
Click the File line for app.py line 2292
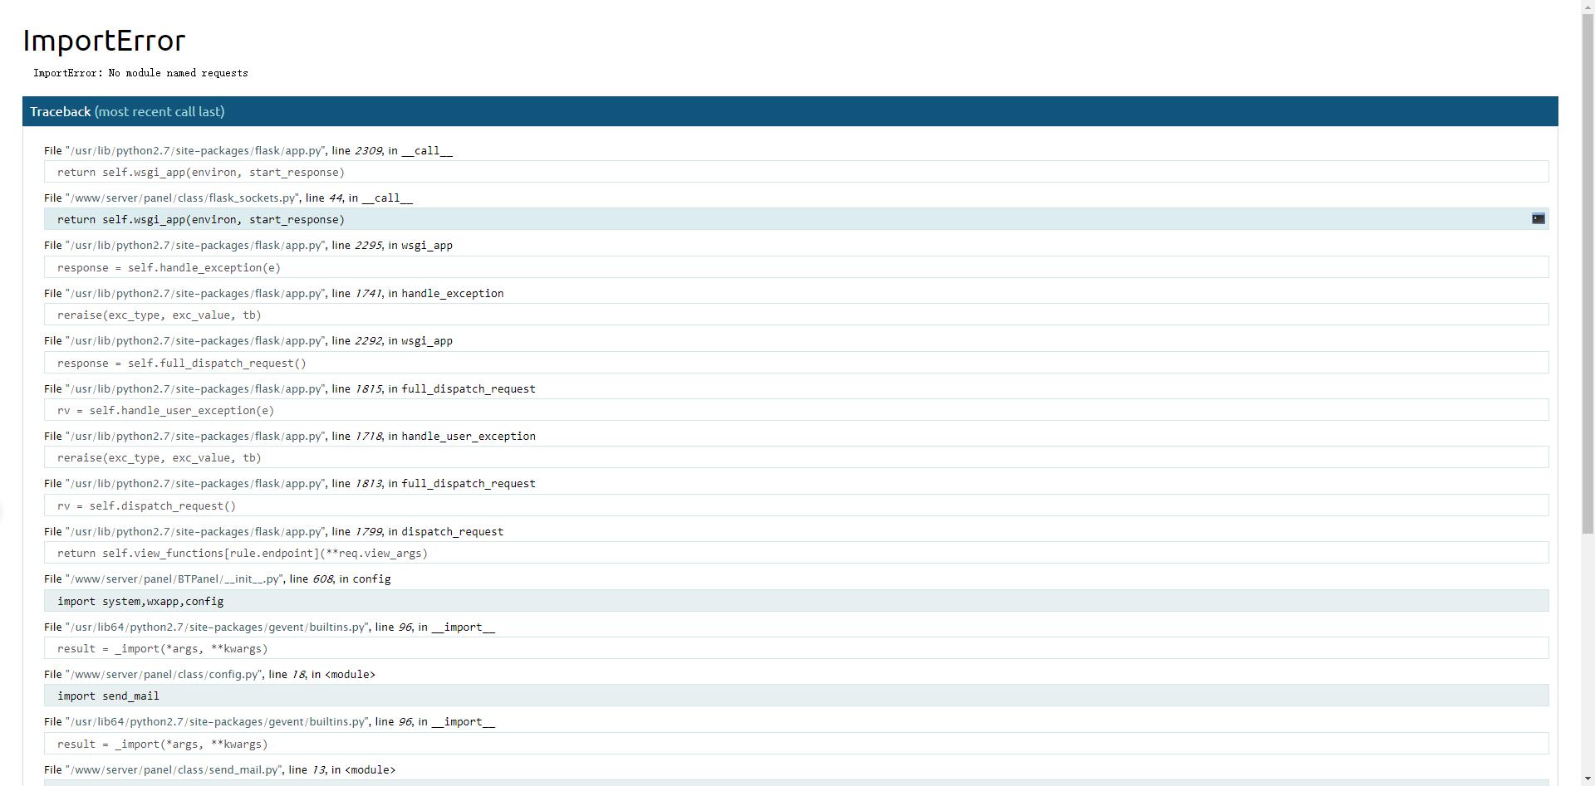click(248, 340)
